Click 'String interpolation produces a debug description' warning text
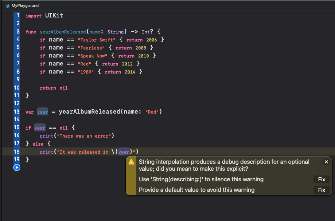 point(224,165)
